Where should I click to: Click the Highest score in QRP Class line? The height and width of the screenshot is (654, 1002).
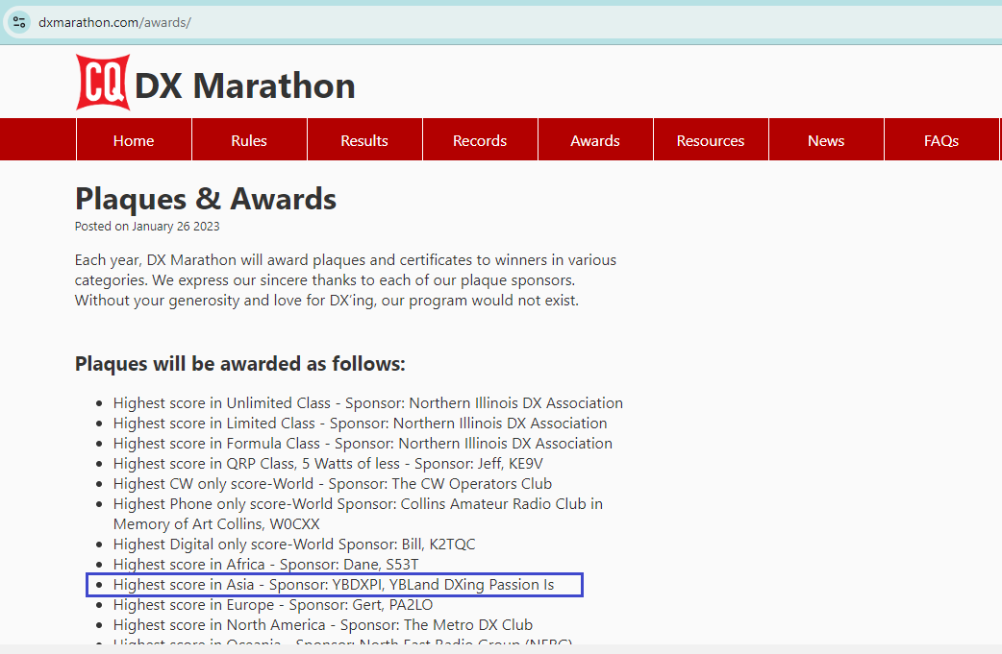click(328, 464)
